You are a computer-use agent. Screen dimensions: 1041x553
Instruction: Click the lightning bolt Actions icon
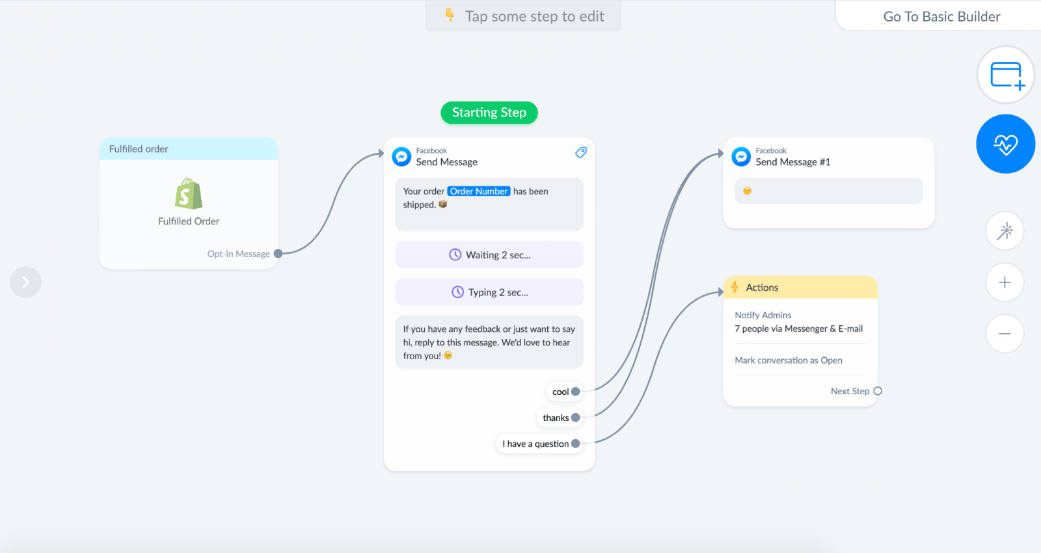pyautogui.click(x=735, y=287)
